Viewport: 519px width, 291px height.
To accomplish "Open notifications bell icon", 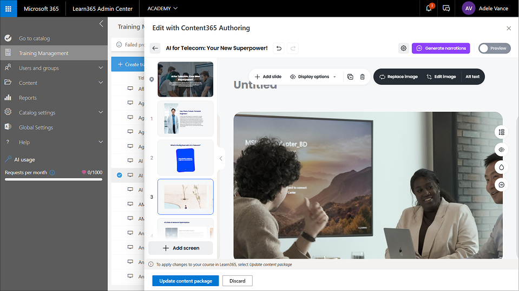I will tap(429, 9).
